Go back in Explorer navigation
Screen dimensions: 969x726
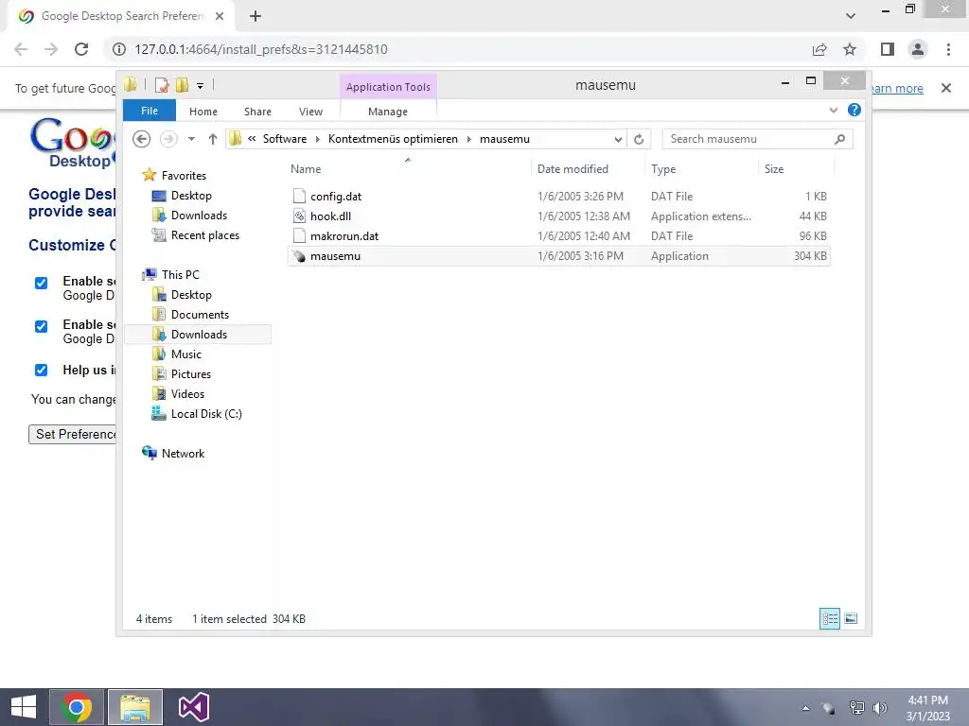[x=142, y=139]
